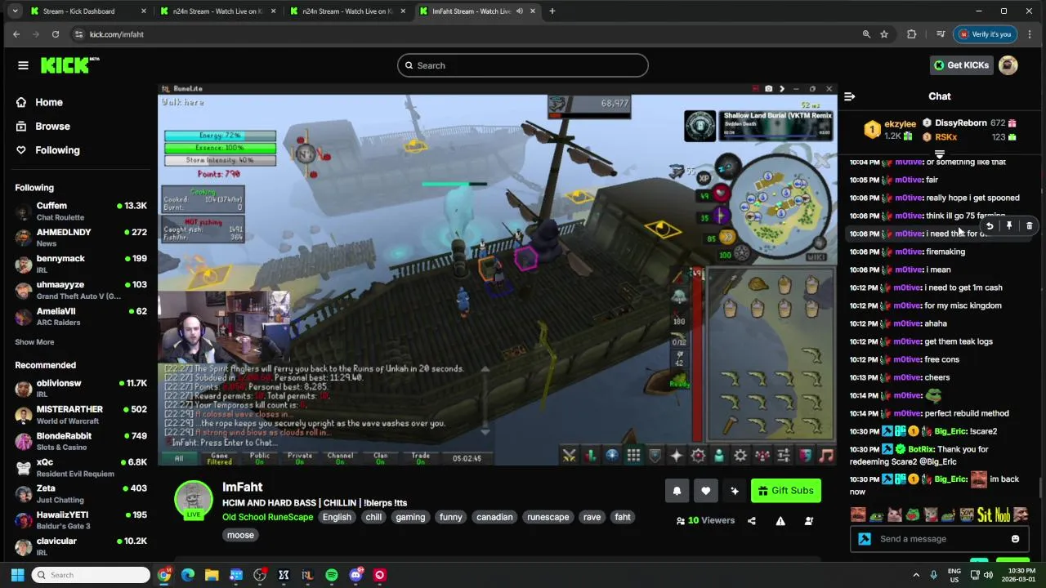This screenshot has height=588, width=1046.
Task: Open Chrome extensions puzzle icon
Action: pyautogui.click(x=912, y=34)
